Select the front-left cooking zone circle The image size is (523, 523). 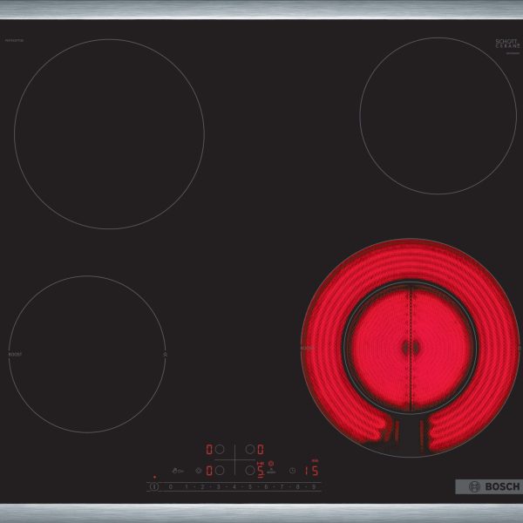(x=220, y=471)
